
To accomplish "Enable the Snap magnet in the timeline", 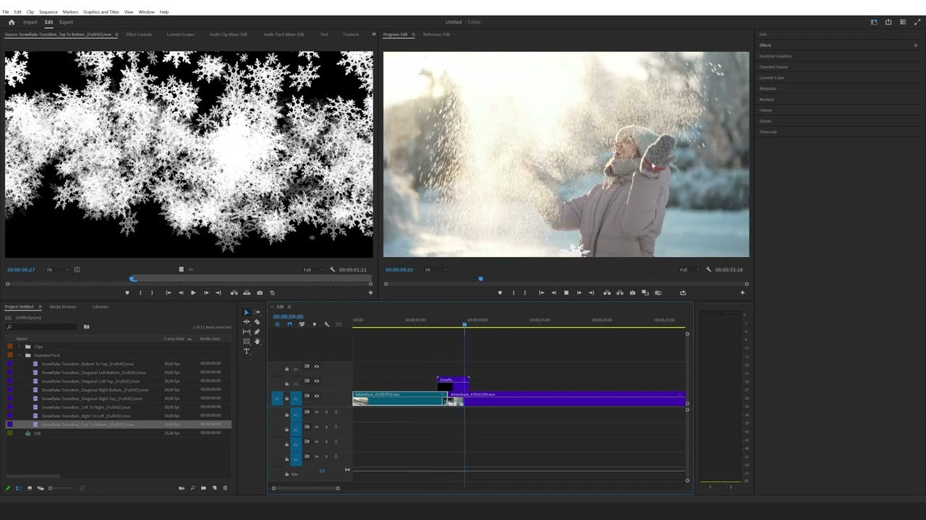I will 289,324.
